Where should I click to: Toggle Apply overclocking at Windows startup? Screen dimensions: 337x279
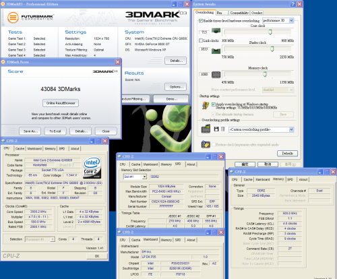(214, 104)
